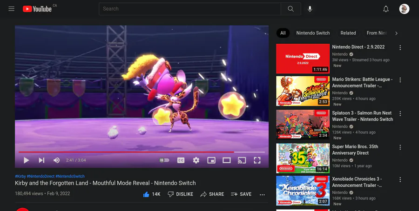419x211 pixels.
Task: Click the 180,494 views text
Action: pos(29,194)
